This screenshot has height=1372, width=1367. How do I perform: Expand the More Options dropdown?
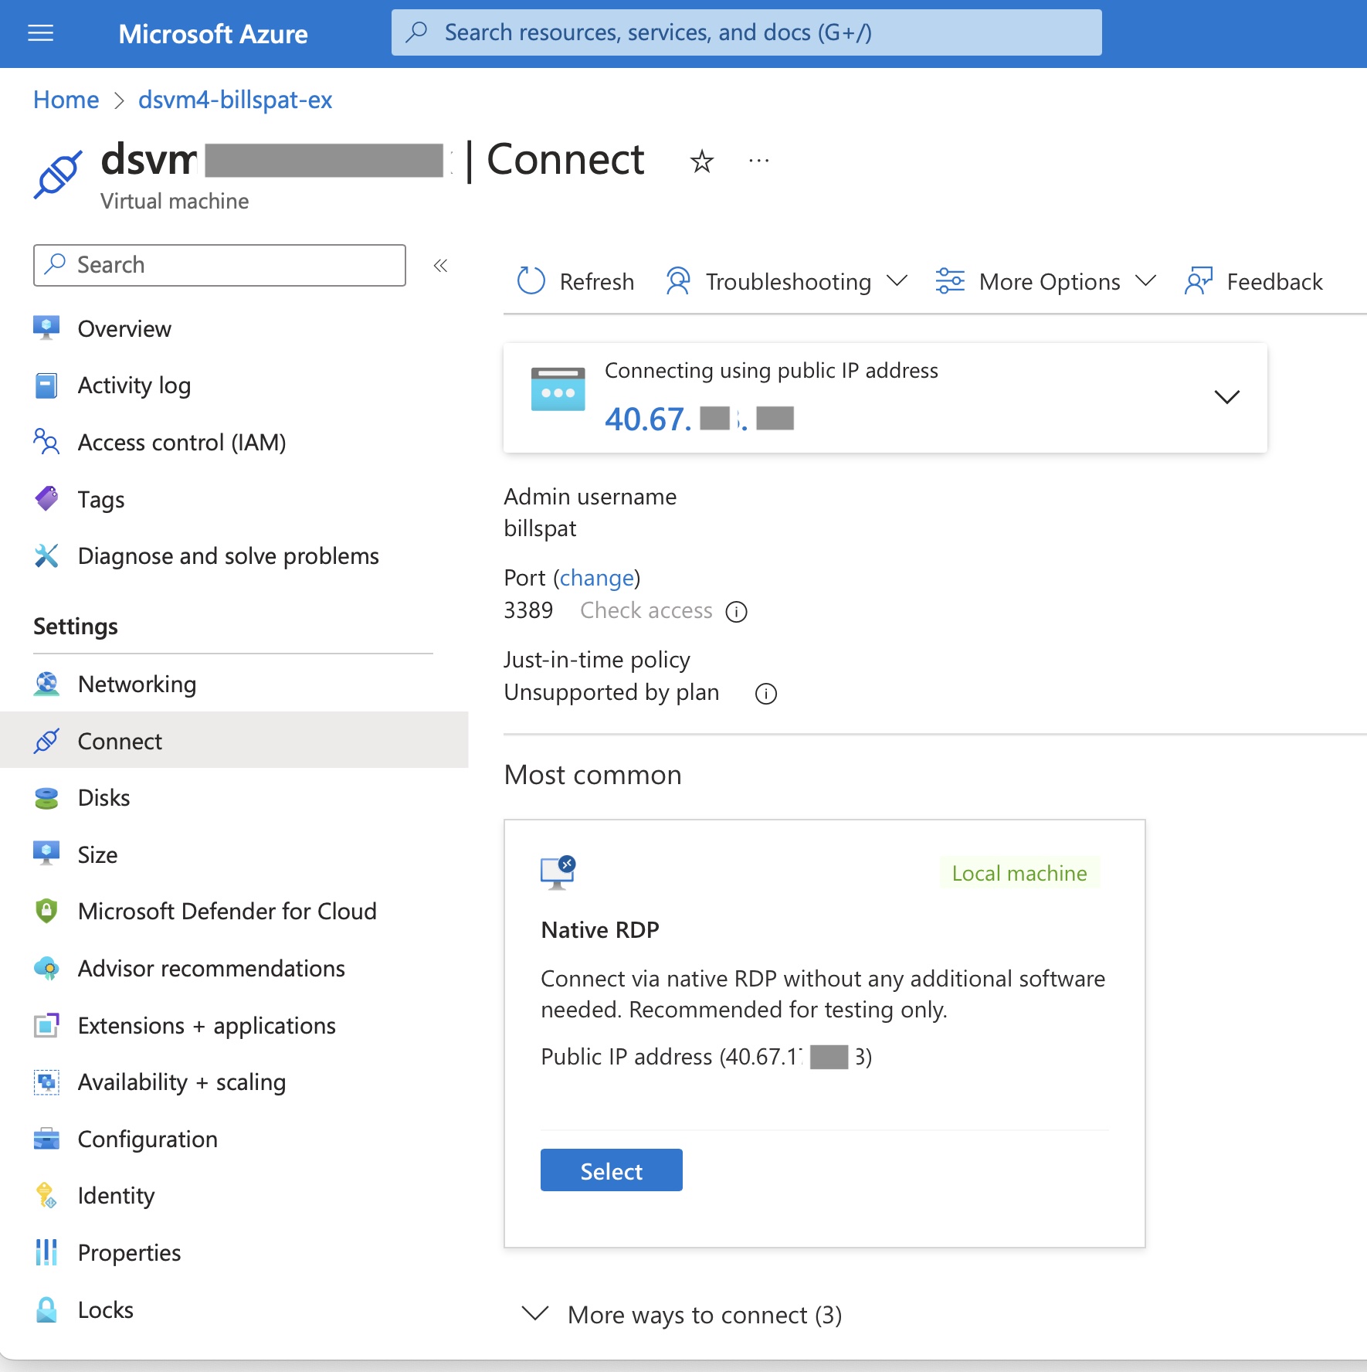tap(1046, 281)
